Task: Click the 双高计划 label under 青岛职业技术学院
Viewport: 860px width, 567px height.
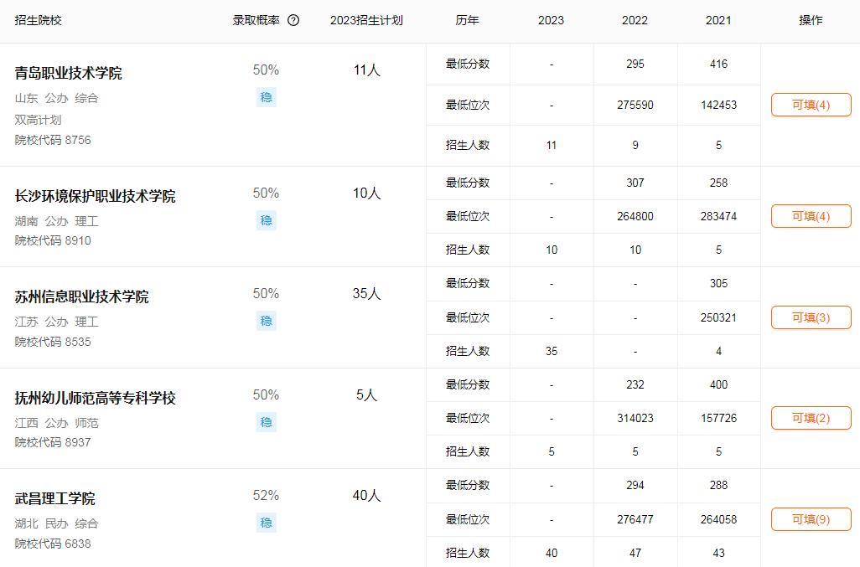Action: coord(38,120)
